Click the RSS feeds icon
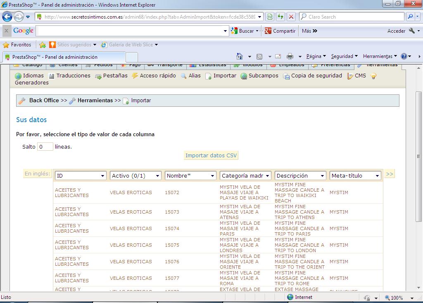423x303 pixels. [x=259, y=56]
